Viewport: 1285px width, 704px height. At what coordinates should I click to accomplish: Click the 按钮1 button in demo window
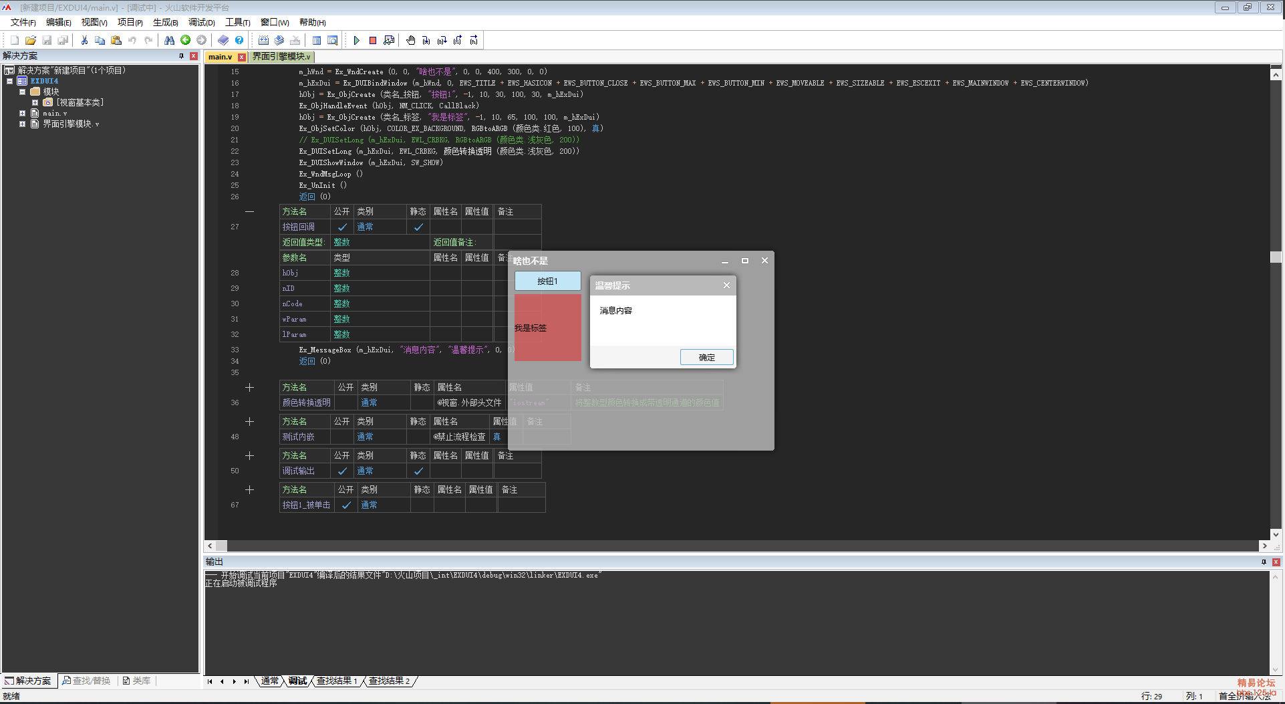tap(547, 281)
